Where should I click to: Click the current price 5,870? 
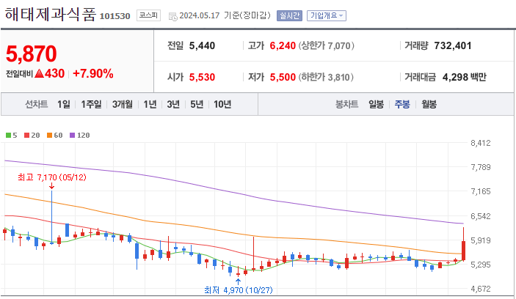(x=32, y=53)
